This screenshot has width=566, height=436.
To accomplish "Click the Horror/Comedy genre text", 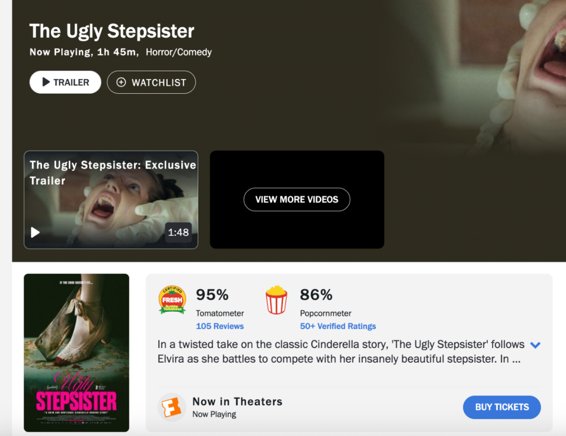I will click(x=179, y=52).
